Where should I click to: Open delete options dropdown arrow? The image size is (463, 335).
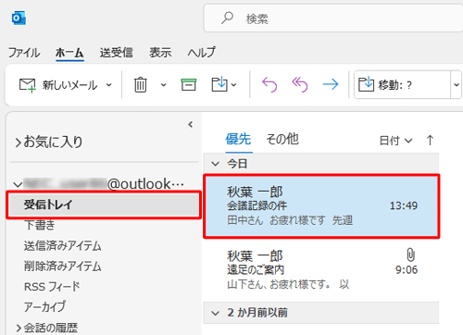[164, 85]
